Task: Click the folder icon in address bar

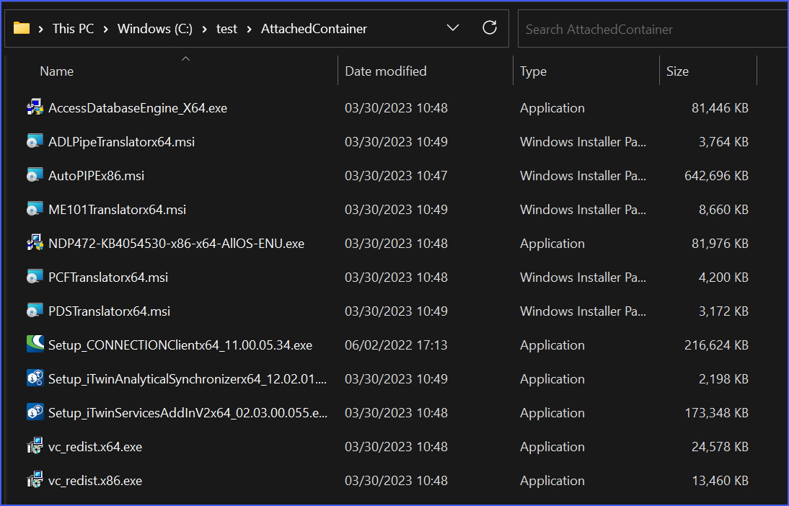Action: pos(21,28)
